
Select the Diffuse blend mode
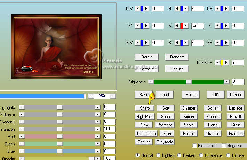point(228,155)
